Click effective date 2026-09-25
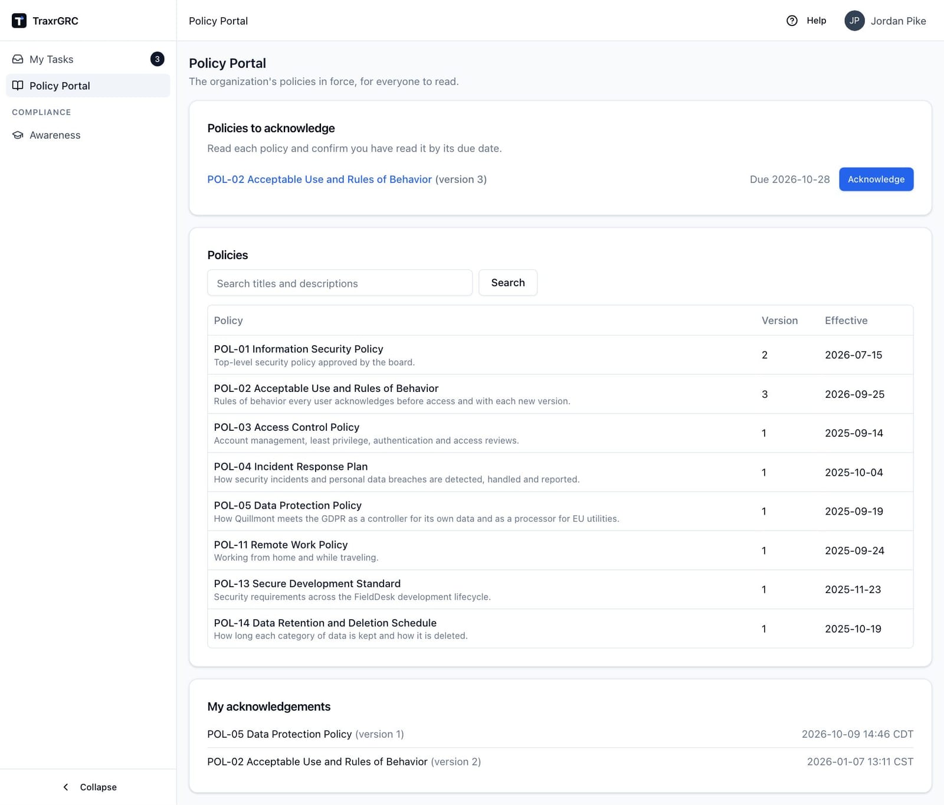Image resolution: width=944 pixels, height=805 pixels. 854,394
